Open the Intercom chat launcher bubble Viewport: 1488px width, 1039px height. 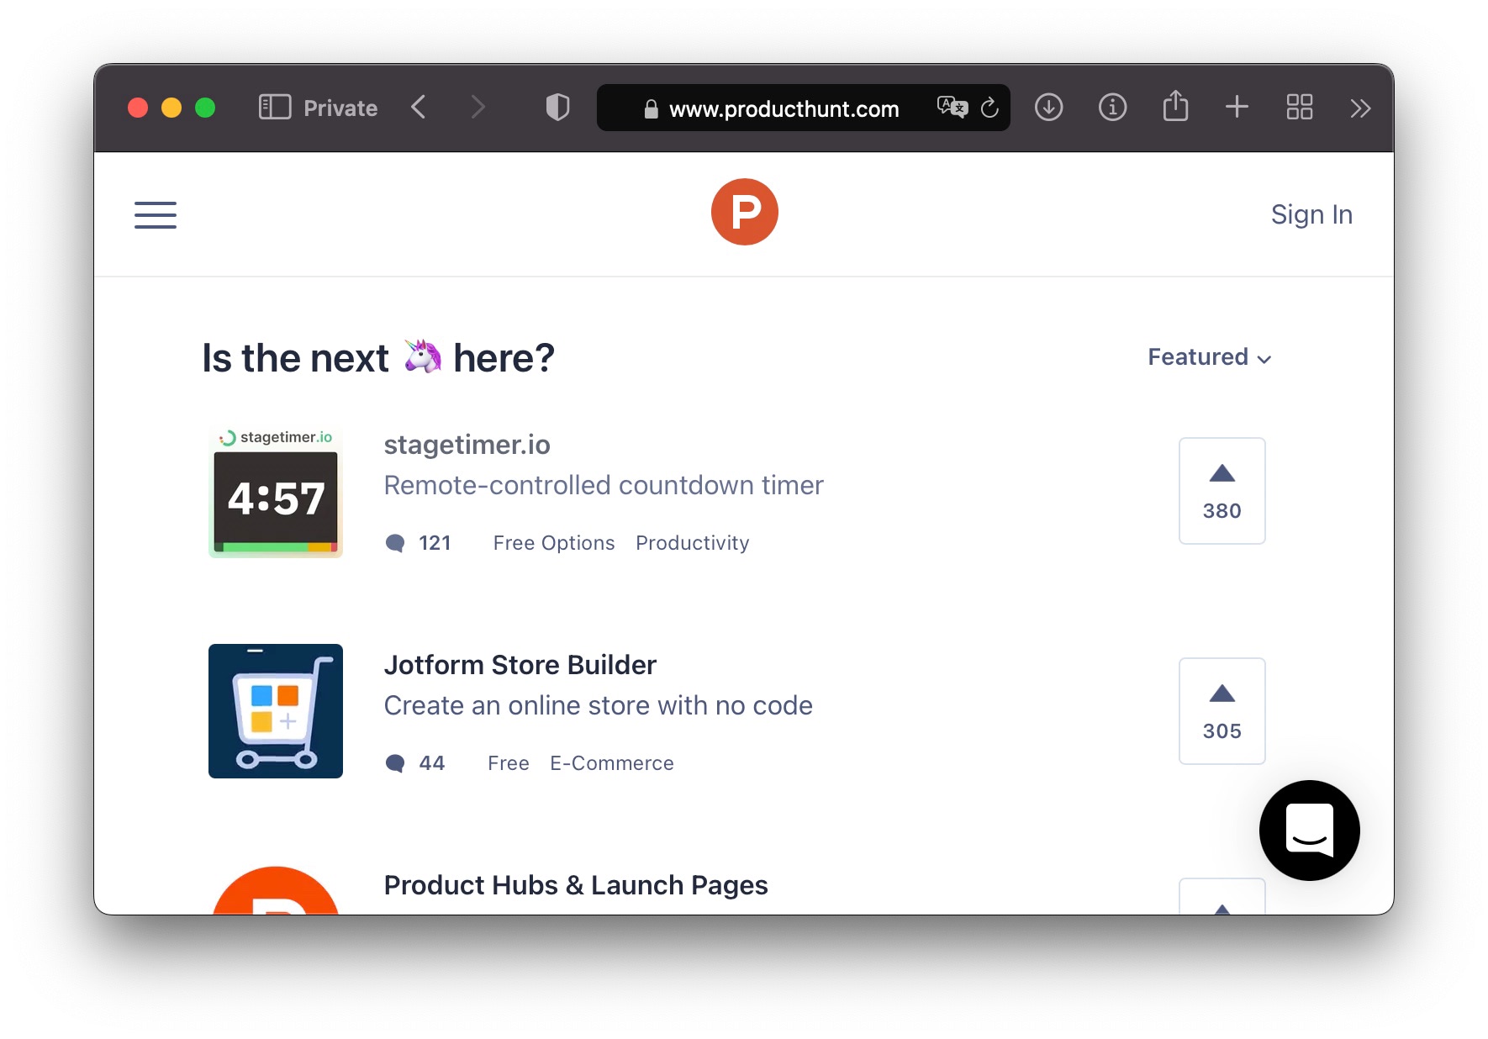(1310, 831)
